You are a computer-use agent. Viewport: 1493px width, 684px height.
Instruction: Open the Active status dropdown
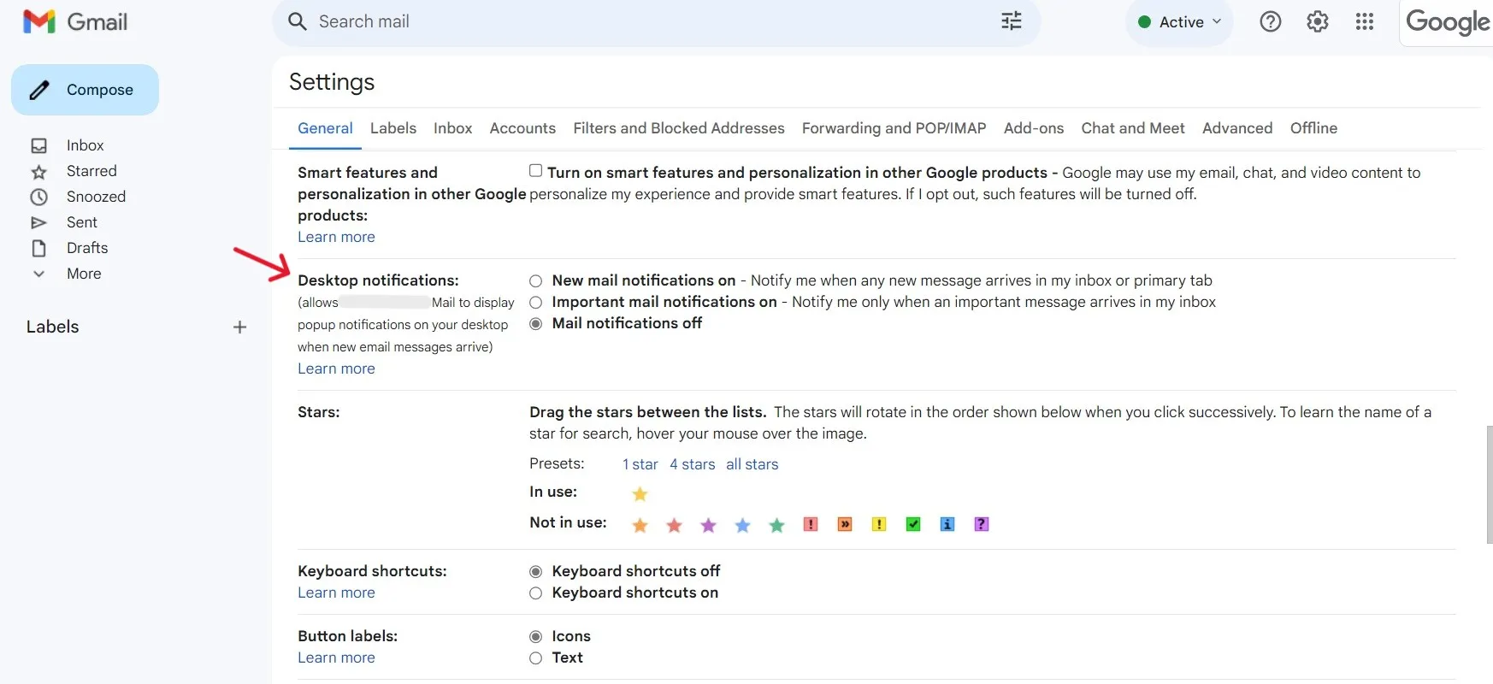tap(1179, 22)
